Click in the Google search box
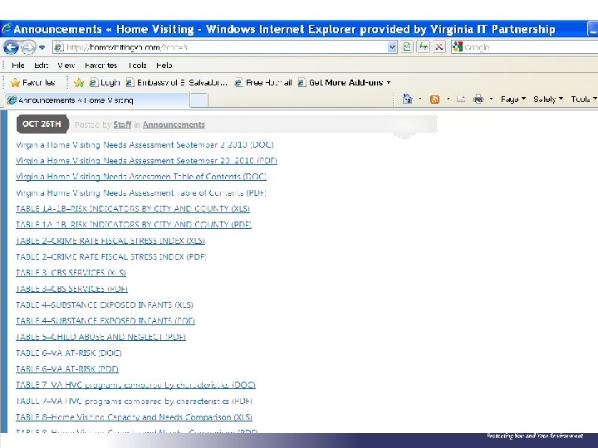The width and height of the screenshot is (598, 448). (530, 47)
